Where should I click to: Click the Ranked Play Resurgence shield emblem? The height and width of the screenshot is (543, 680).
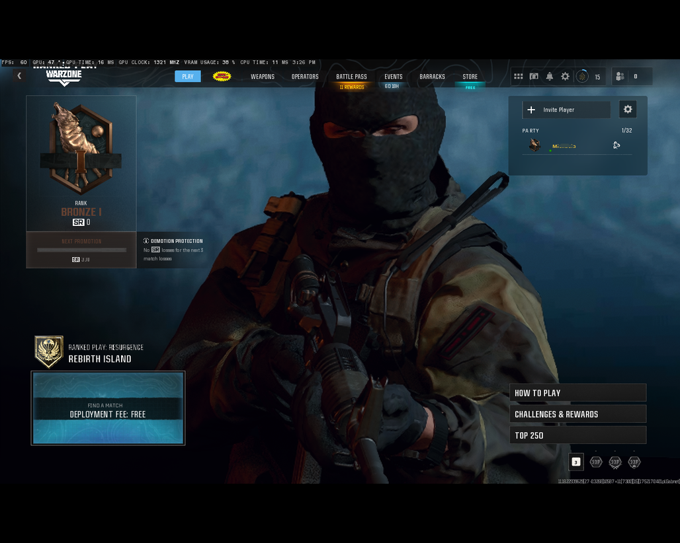tap(48, 351)
